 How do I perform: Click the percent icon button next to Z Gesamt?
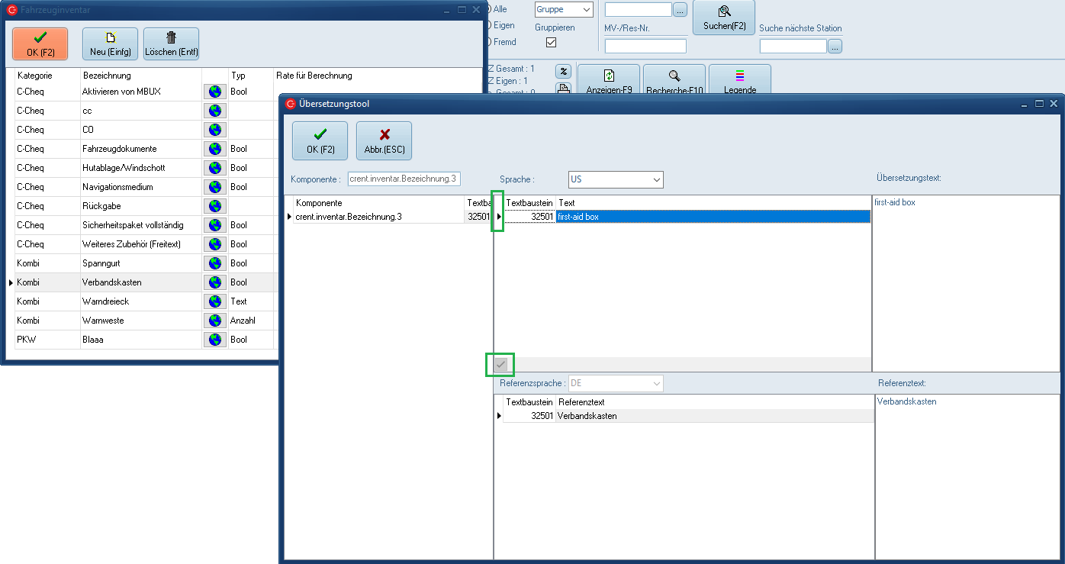(x=563, y=72)
